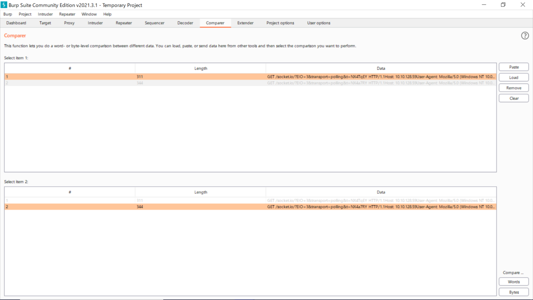Image resolution: width=533 pixels, height=300 pixels.
Task: Switch to the Proxy tab
Action: pyautogui.click(x=69, y=23)
